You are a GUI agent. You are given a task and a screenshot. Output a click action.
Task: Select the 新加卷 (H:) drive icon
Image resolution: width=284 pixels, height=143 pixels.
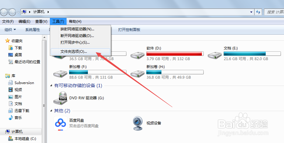coord(138,73)
